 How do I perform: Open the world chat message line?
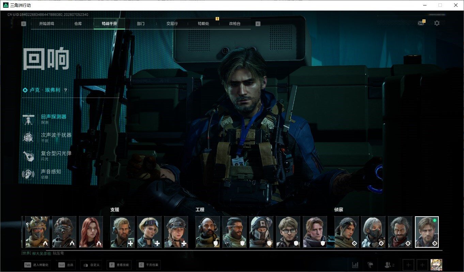click(x=43, y=253)
